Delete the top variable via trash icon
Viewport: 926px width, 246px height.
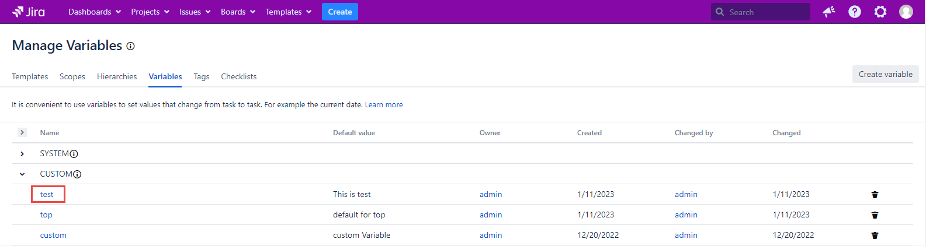click(875, 215)
